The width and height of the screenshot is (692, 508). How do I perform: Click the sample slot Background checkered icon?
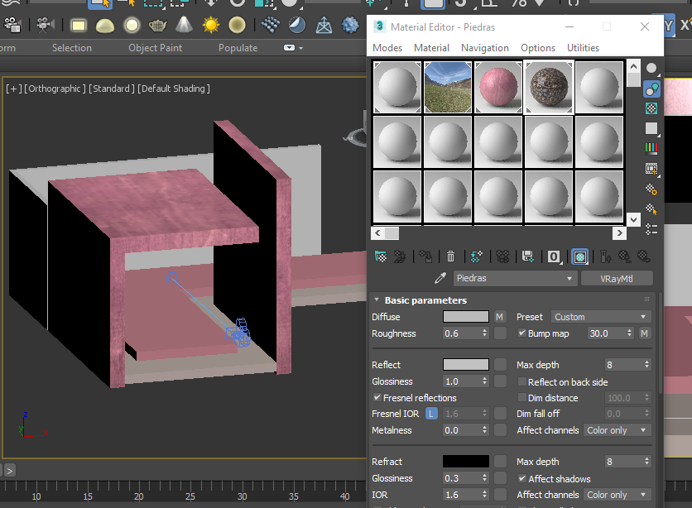point(651,108)
